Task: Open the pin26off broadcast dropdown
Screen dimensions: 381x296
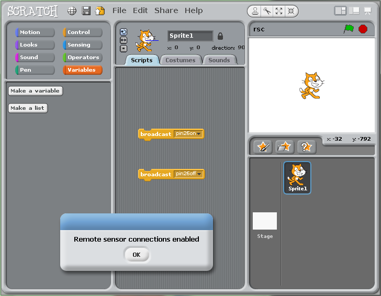Action: point(199,174)
